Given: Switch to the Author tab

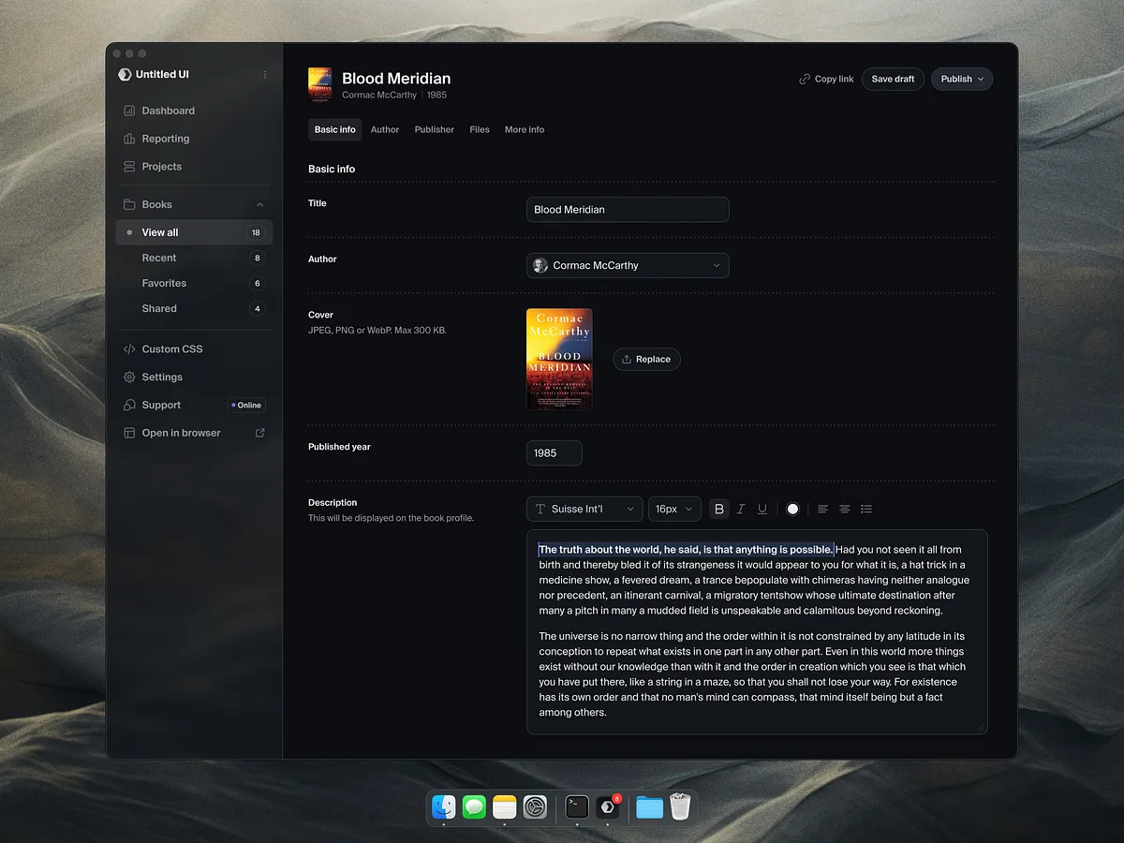Looking at the screenshot, I should click(x=385, y=130).
